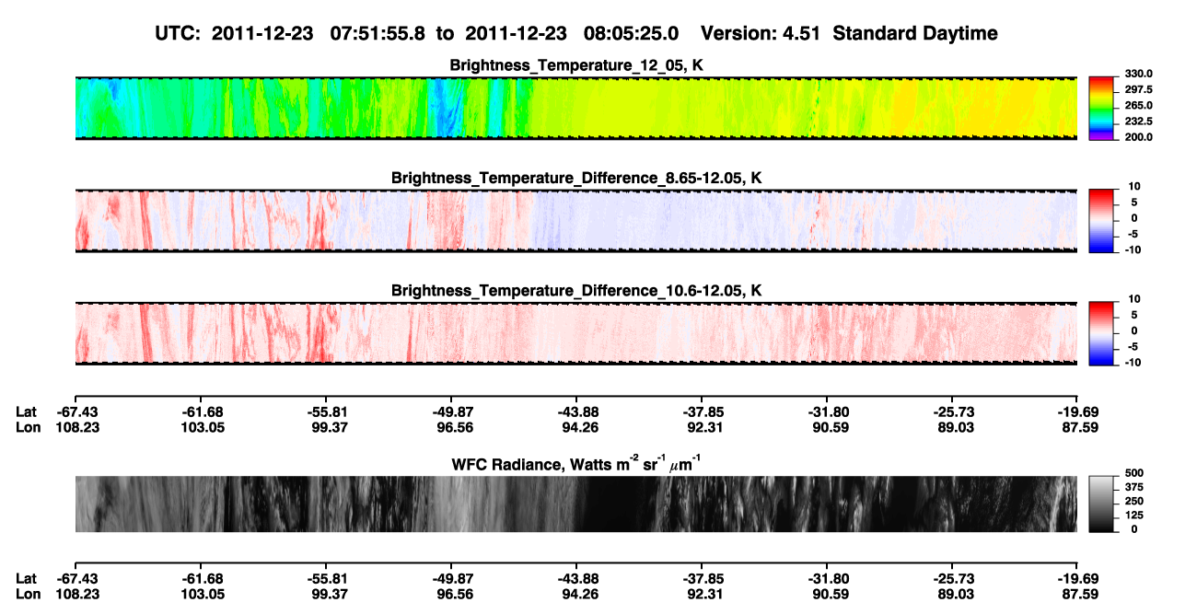Click the Brightness_Temperature_12_05, K panel title
The height and width of the screenshot is (614, 1197).
pos(576,65)
